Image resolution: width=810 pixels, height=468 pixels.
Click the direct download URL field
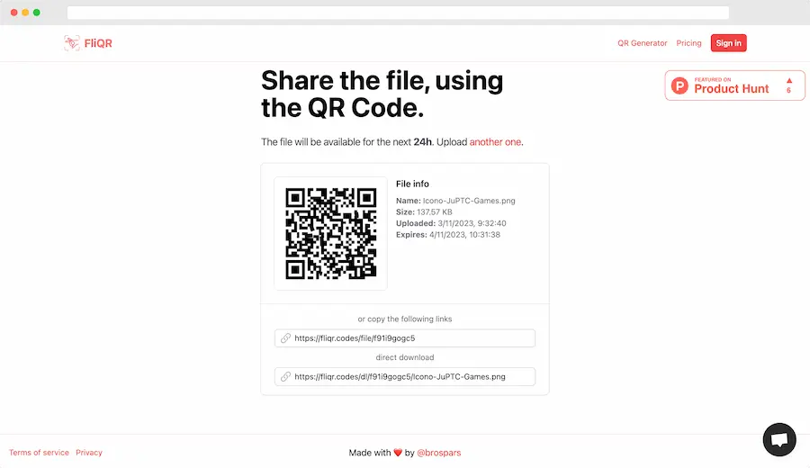(x=405, y=376)
